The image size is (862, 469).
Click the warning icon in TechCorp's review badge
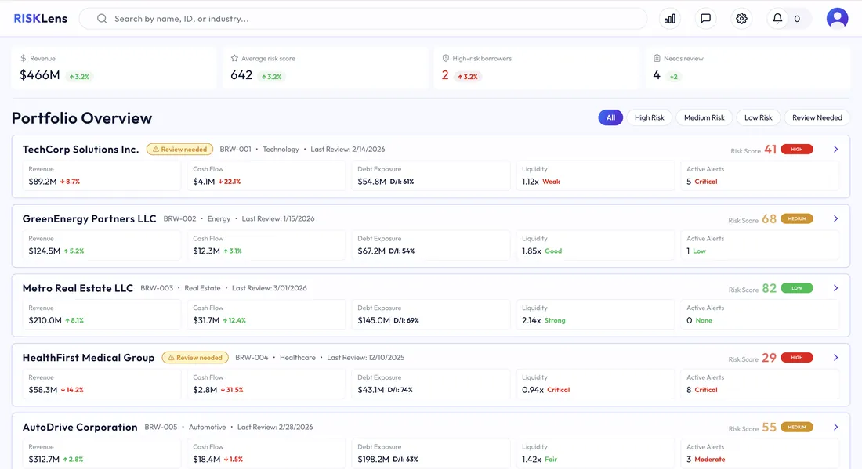click(x=156, y=150)
